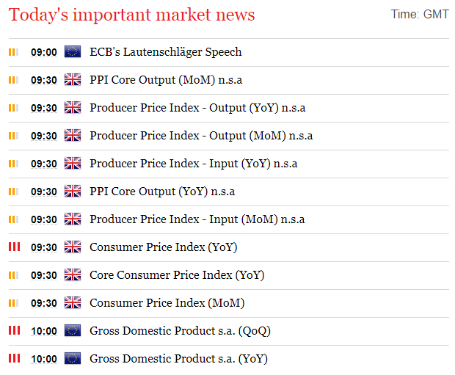Click the 09:00 time of the ECB speech
The height and width of the screenshot is (375, 455).
[x=44, y=52]
